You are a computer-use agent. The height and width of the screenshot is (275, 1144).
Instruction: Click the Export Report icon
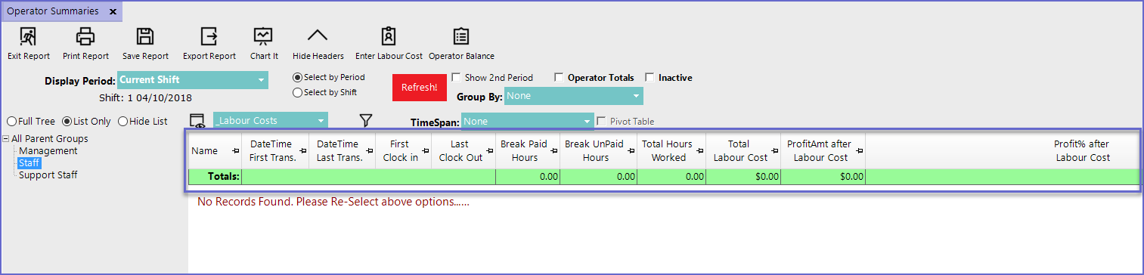pos(209,36)
